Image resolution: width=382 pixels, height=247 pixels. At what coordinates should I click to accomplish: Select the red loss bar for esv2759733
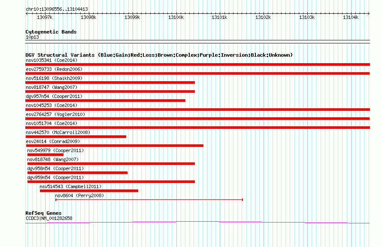click(197, 73)
